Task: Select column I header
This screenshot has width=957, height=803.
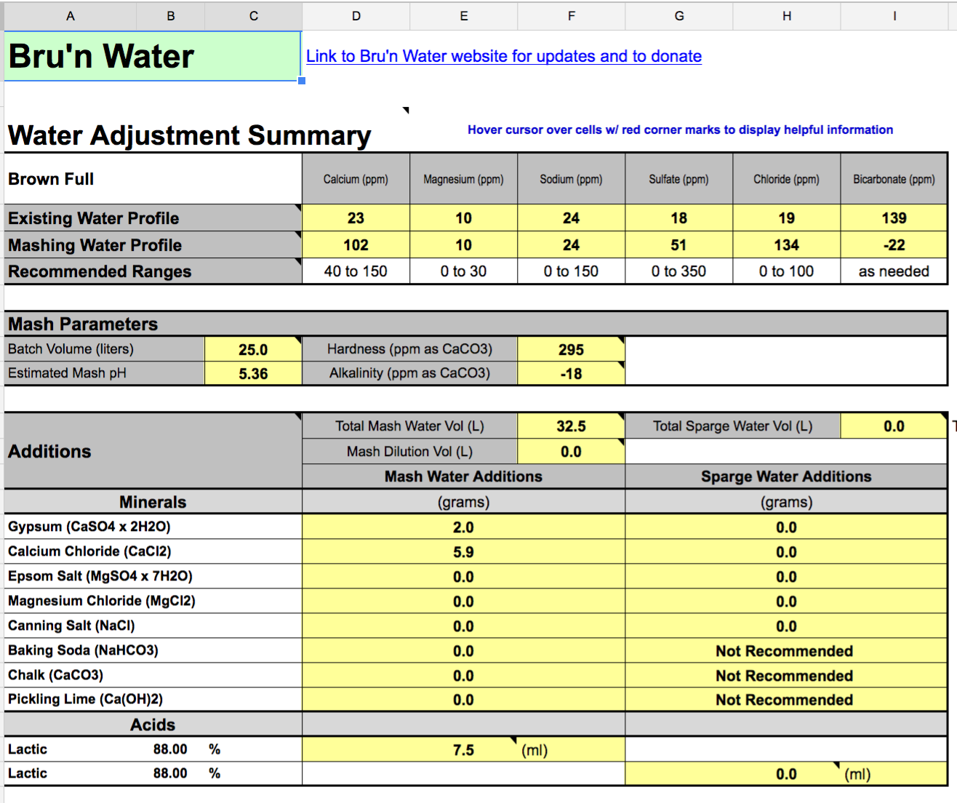Action: pos(894,16)
